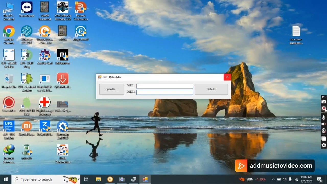Select sdr660 baseband desktop file

point(45,11)
